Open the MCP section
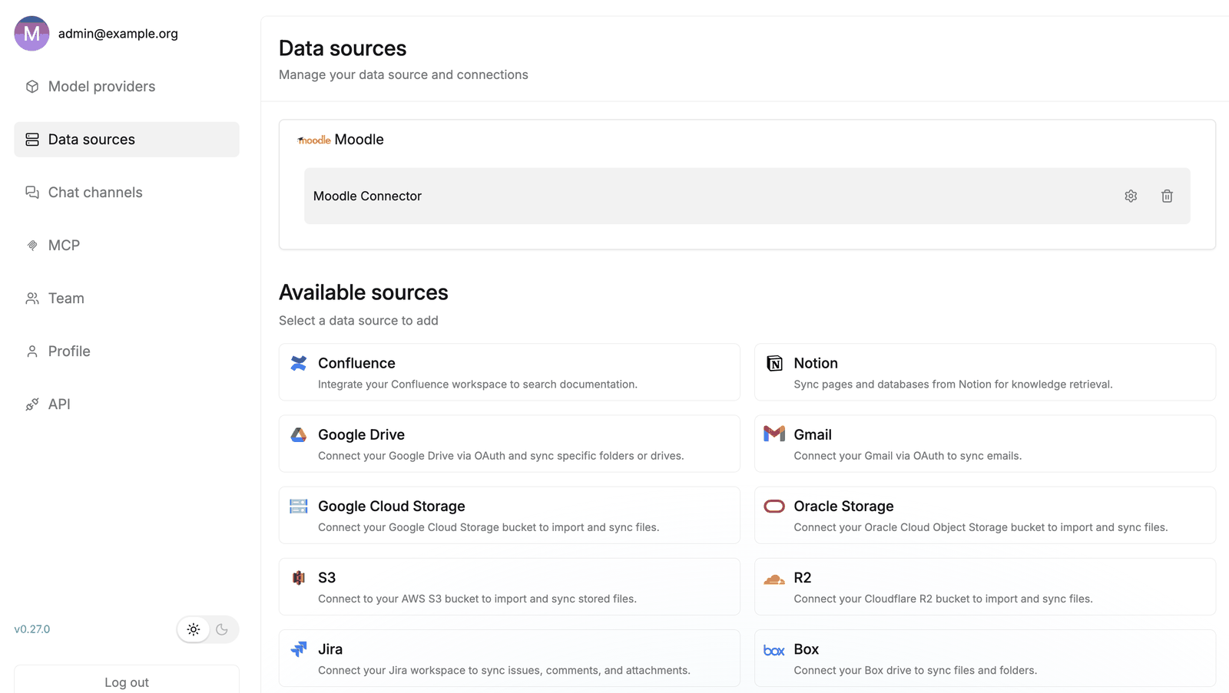The image size is (1229, 693). 127,246
